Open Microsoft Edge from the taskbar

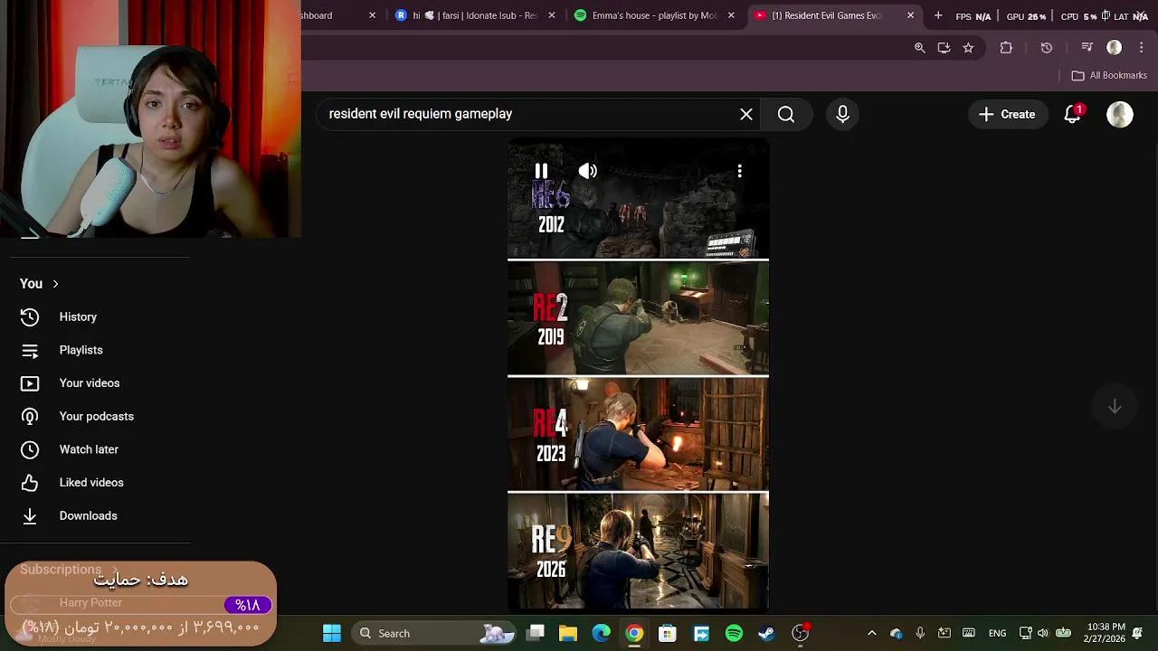[x=602, y=633]
